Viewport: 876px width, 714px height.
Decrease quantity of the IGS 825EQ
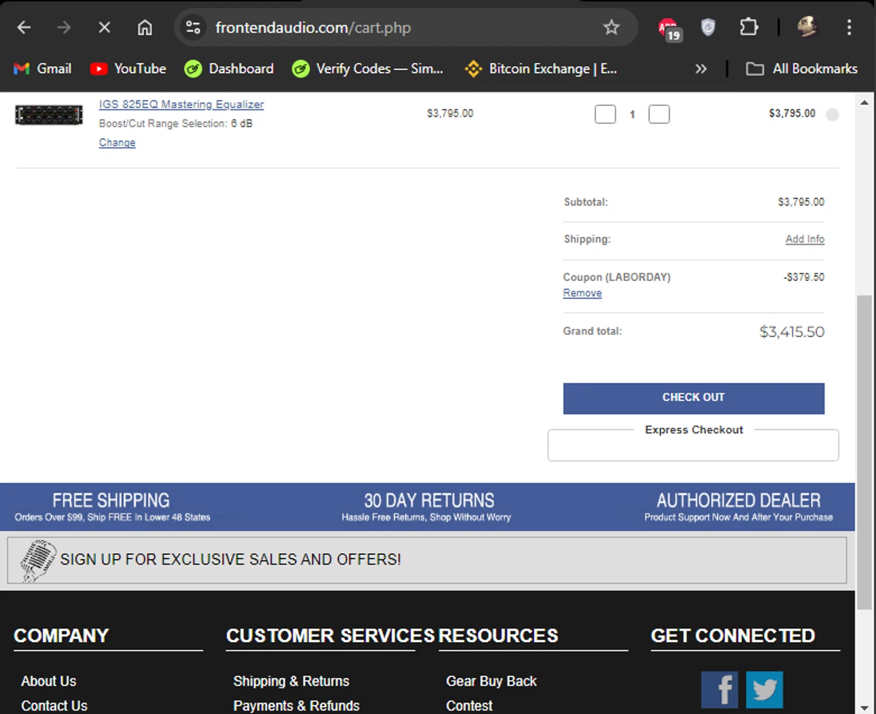click(605, 114)
